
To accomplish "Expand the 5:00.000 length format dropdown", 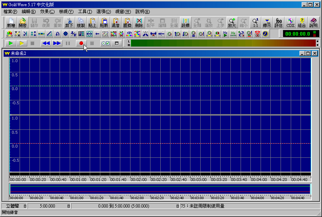I will [69, 206].
